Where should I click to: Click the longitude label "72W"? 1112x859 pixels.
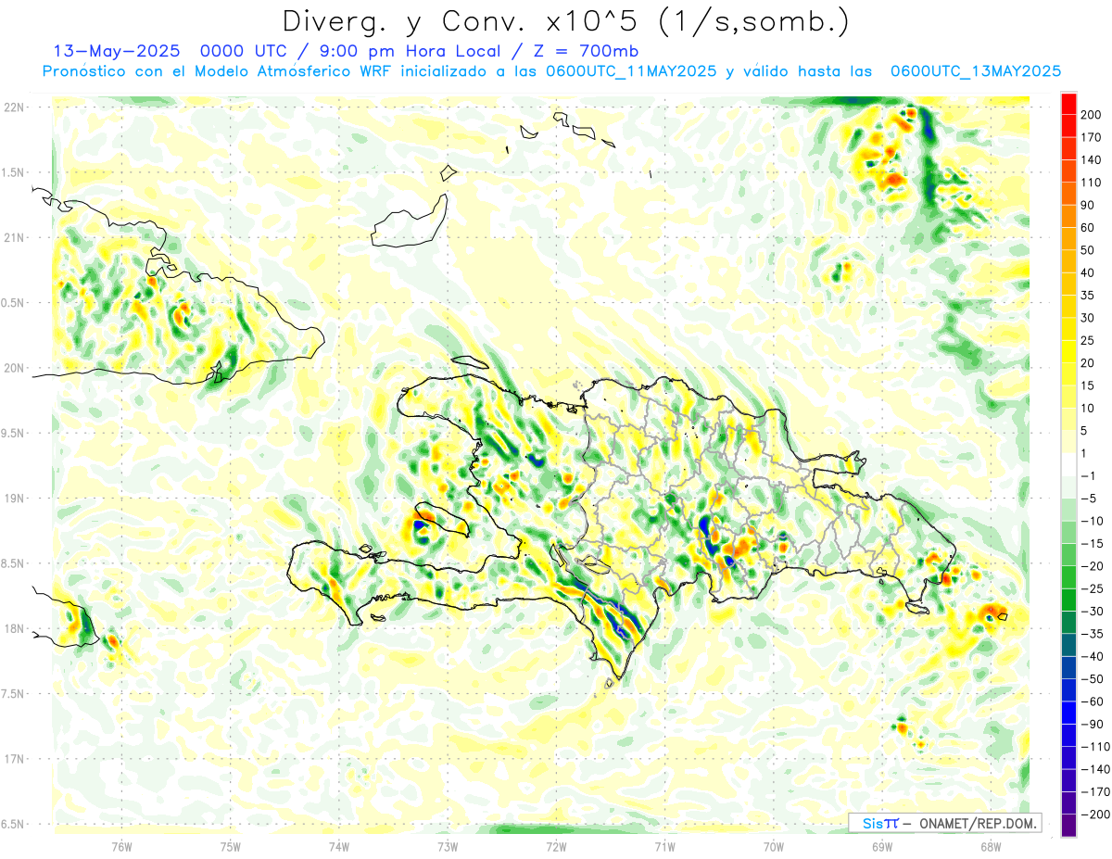coord(556,845)
